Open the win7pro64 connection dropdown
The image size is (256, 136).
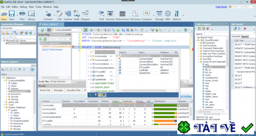pyautogui.click(x=35, y=28)
